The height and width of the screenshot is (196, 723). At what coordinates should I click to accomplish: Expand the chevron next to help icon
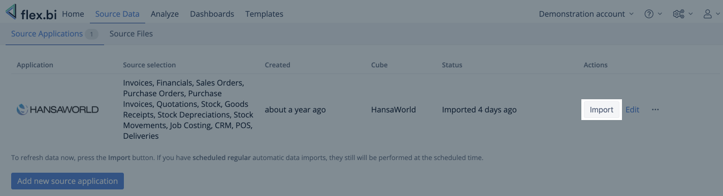point(660,14)
